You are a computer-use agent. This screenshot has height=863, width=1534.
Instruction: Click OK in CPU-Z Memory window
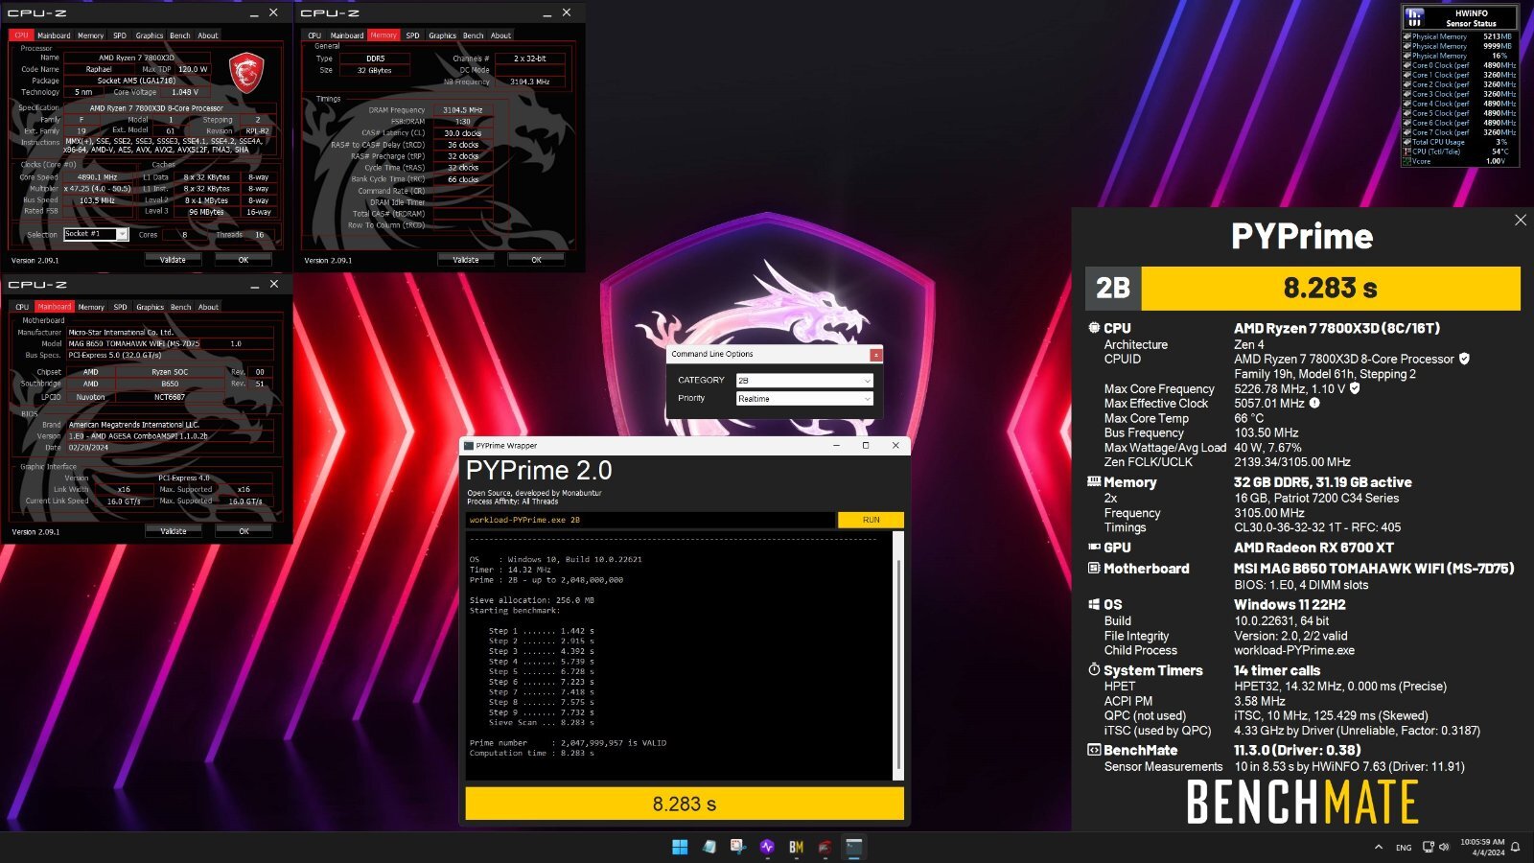click(x=537, y=260)
